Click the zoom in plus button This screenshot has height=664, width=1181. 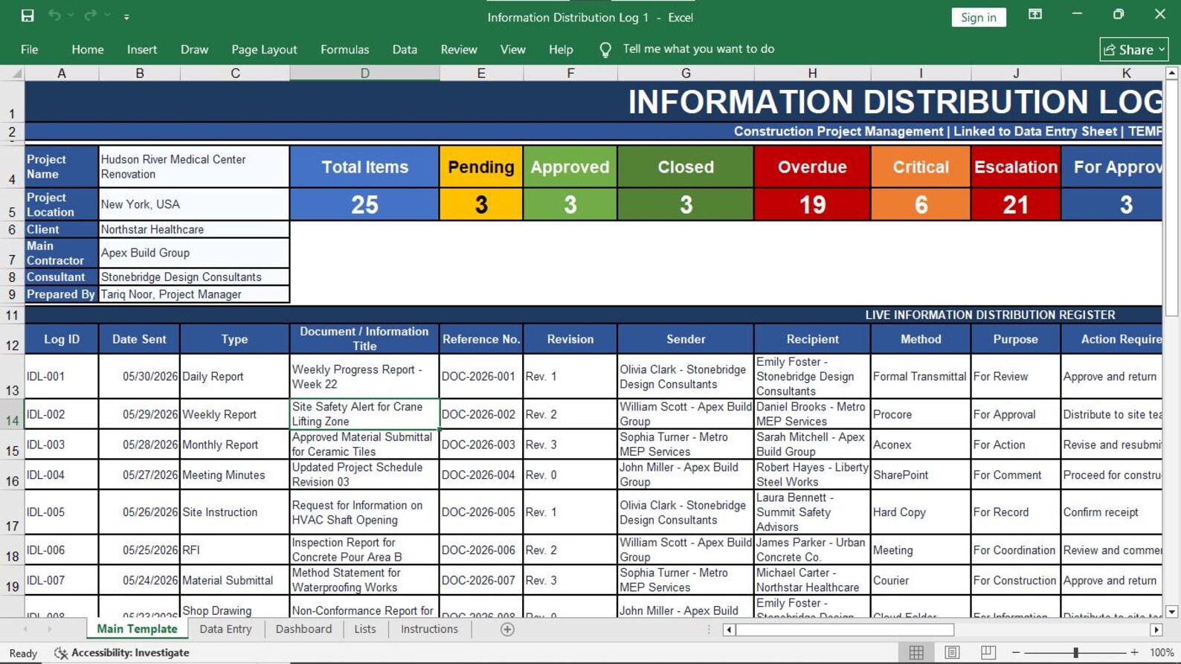click(x=1134, y=653)
